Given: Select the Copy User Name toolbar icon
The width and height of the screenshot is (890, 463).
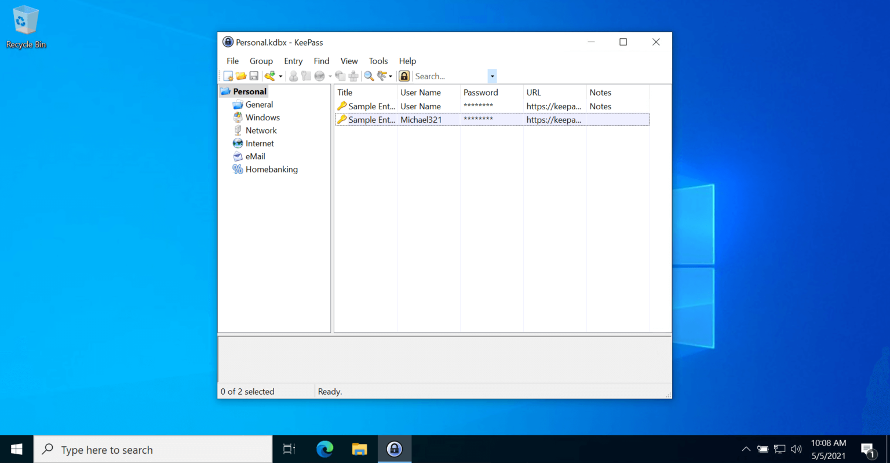Looking at the screenshot, I should coord(294,76).
